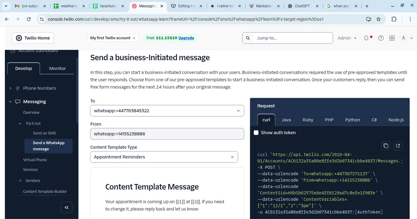
Task: Open the help question mark icon
Action: pyautogui.click(x=381, y=38)
